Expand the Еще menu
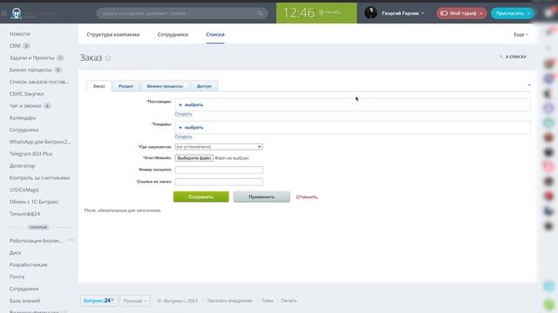Image resolution: width=558 pixels, height=313 pixels. tap(521, 35)
